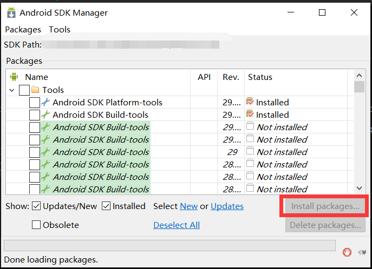The height and width of the screenshot is (269, 372).
Task: Minimize the Android SDK Manager window
Action: (x=291, y=12)
